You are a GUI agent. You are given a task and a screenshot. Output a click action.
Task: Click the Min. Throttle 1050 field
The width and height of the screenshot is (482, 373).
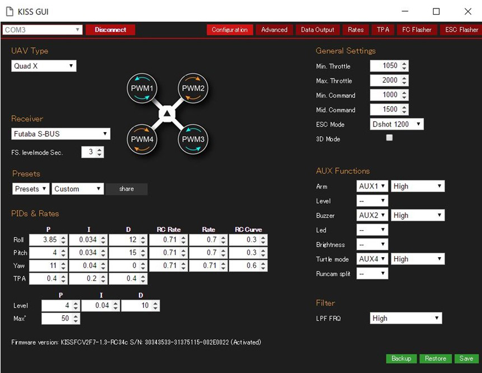tap(389, 66)
